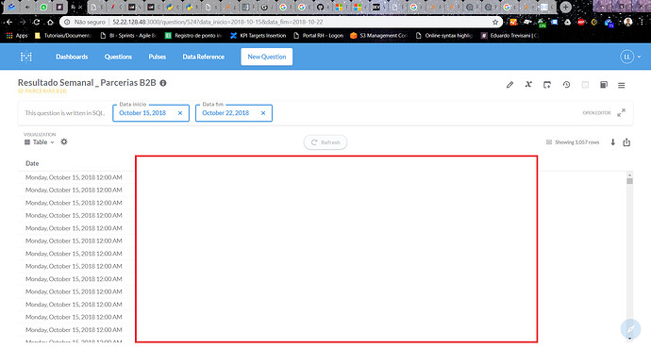Open the visualization settings gear
651x349 pixels.
tap(64, 141)
